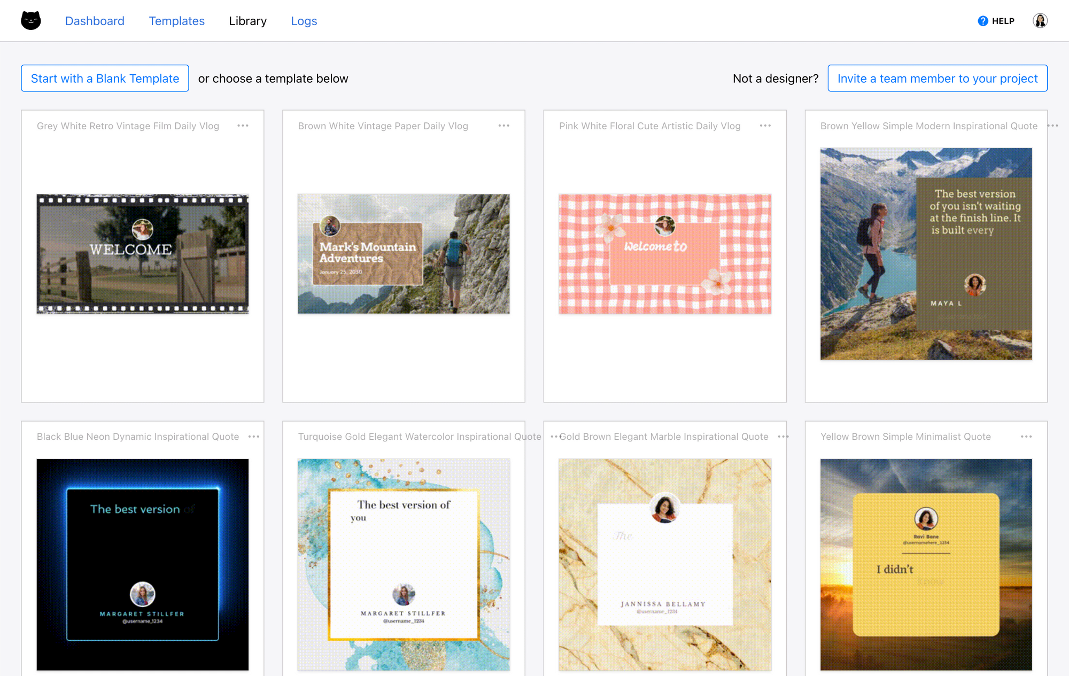Click title Gold Brown Elegant Marble Inspirational Quote
Viewport: 1069px width, 676px height.
(663, 437)
